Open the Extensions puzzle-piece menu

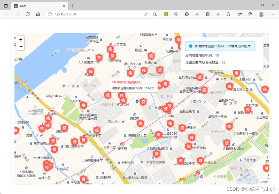tap(228, 14)
